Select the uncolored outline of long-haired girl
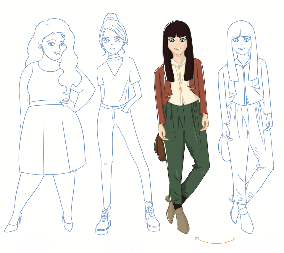This screenshot has height=253, width=284. tap(246, 126)
